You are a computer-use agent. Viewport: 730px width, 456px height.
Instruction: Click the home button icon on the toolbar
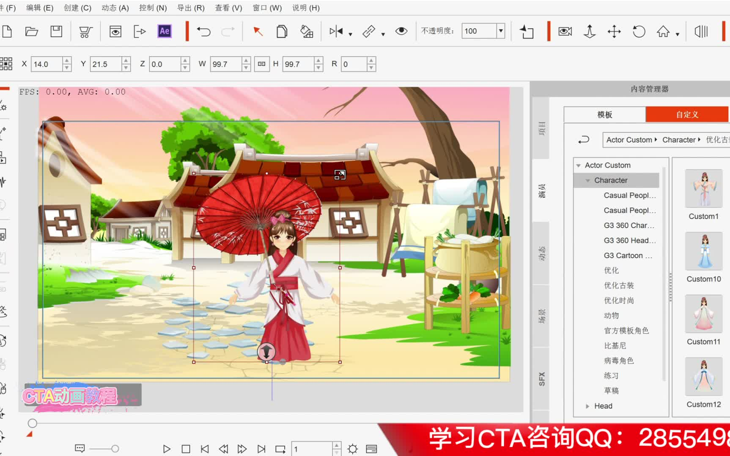pos(664,31)
